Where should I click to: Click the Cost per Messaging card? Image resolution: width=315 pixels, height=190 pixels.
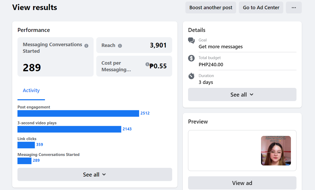click(134, 66)
